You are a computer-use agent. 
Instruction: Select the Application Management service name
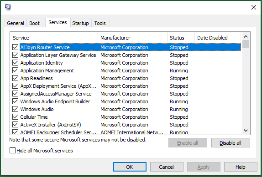coord(47,71)
